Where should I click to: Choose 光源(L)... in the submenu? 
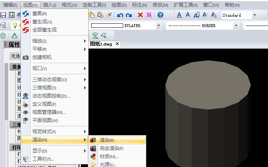click(117, 164)
